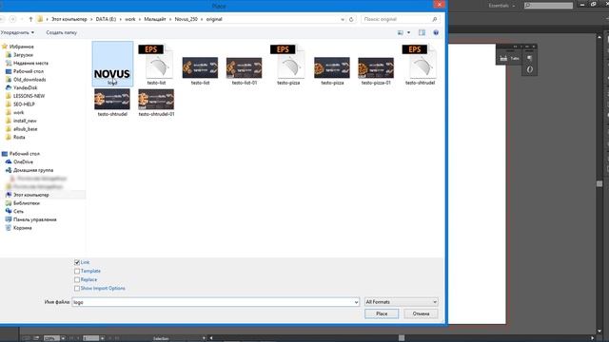
Task: Open the Tabs panel in Illustrator
Action: tap(509, 58)
